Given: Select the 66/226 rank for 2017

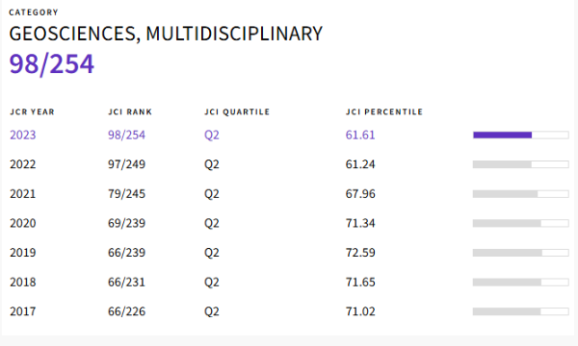Looking at the screenshot, I should [x=126, y=311].
